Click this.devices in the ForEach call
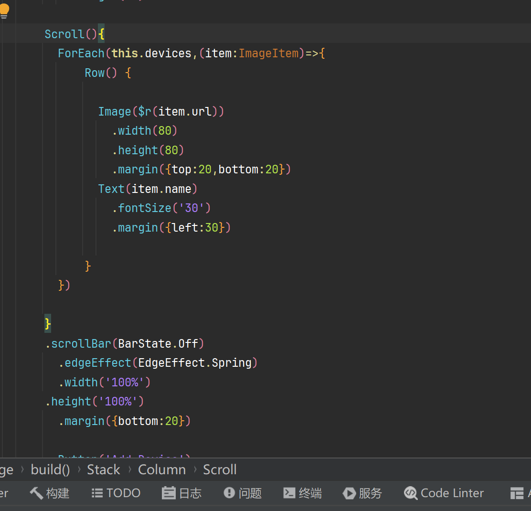This screenshot has width=531, height=511. point(151,53)
